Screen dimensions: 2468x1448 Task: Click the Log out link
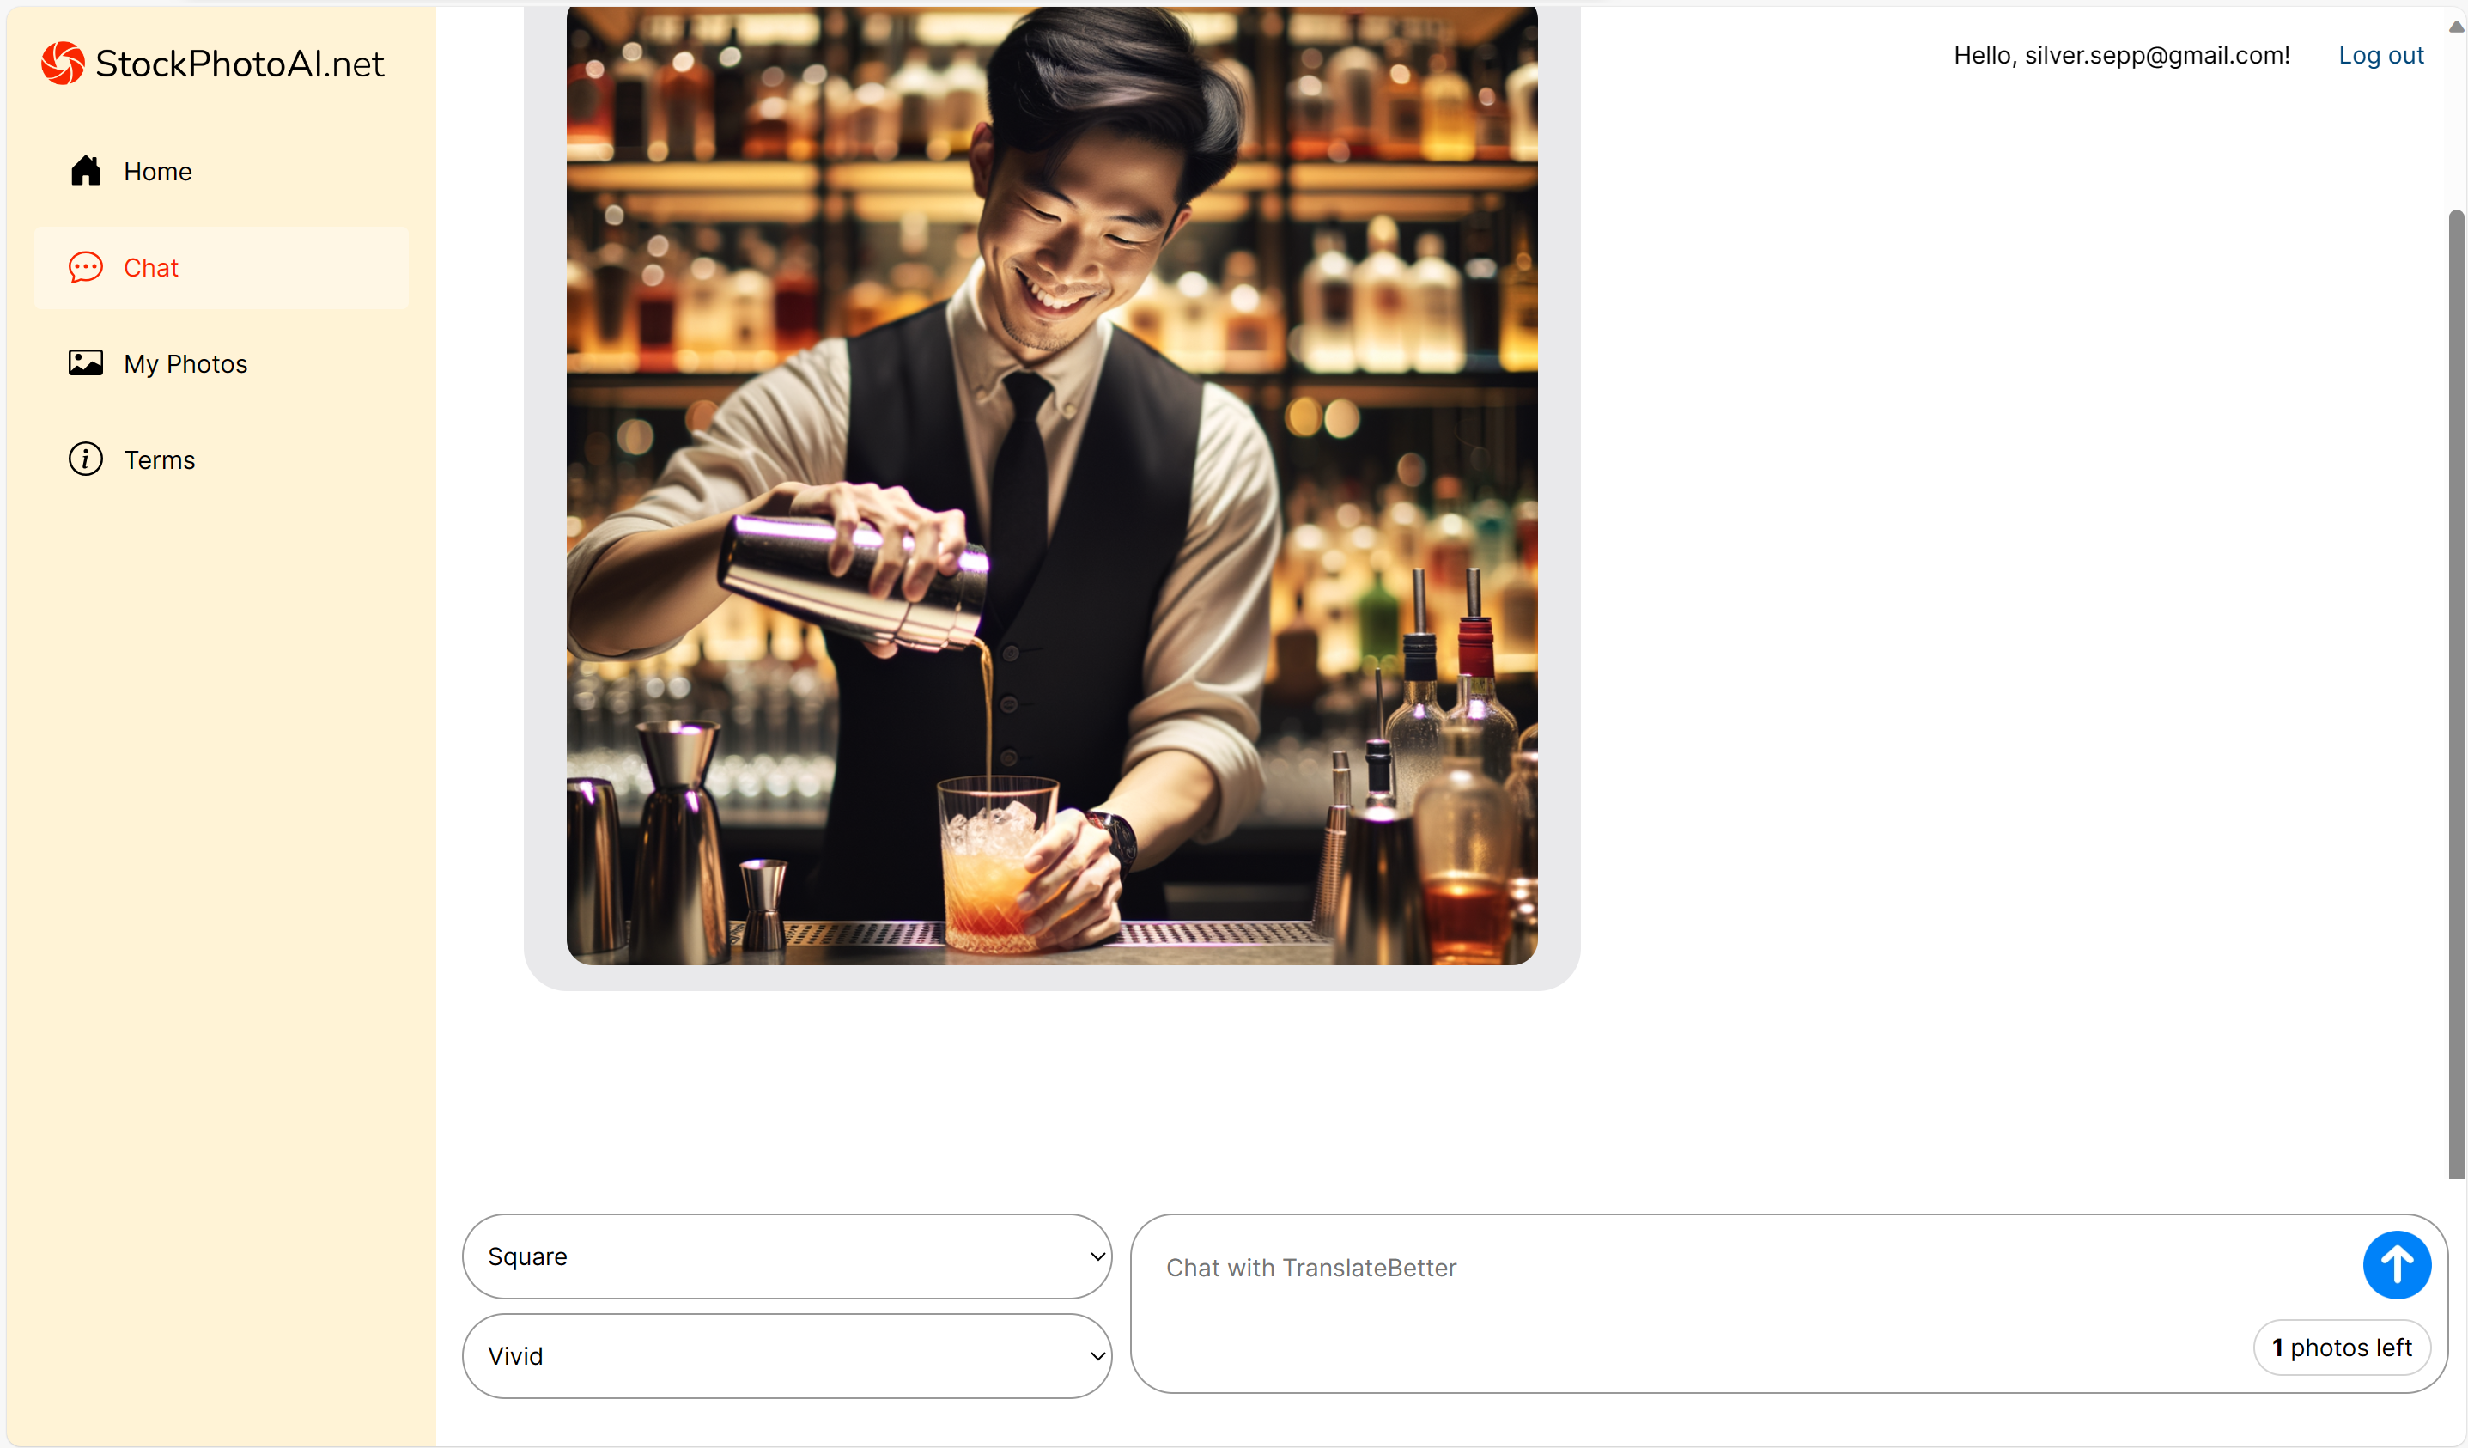click(x=2380, y=56)
